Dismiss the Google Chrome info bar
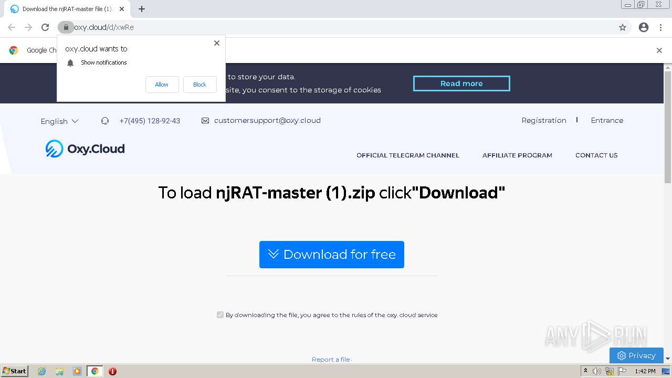The width and height of the screenshot is (672, 378). (x=659, y=50)
